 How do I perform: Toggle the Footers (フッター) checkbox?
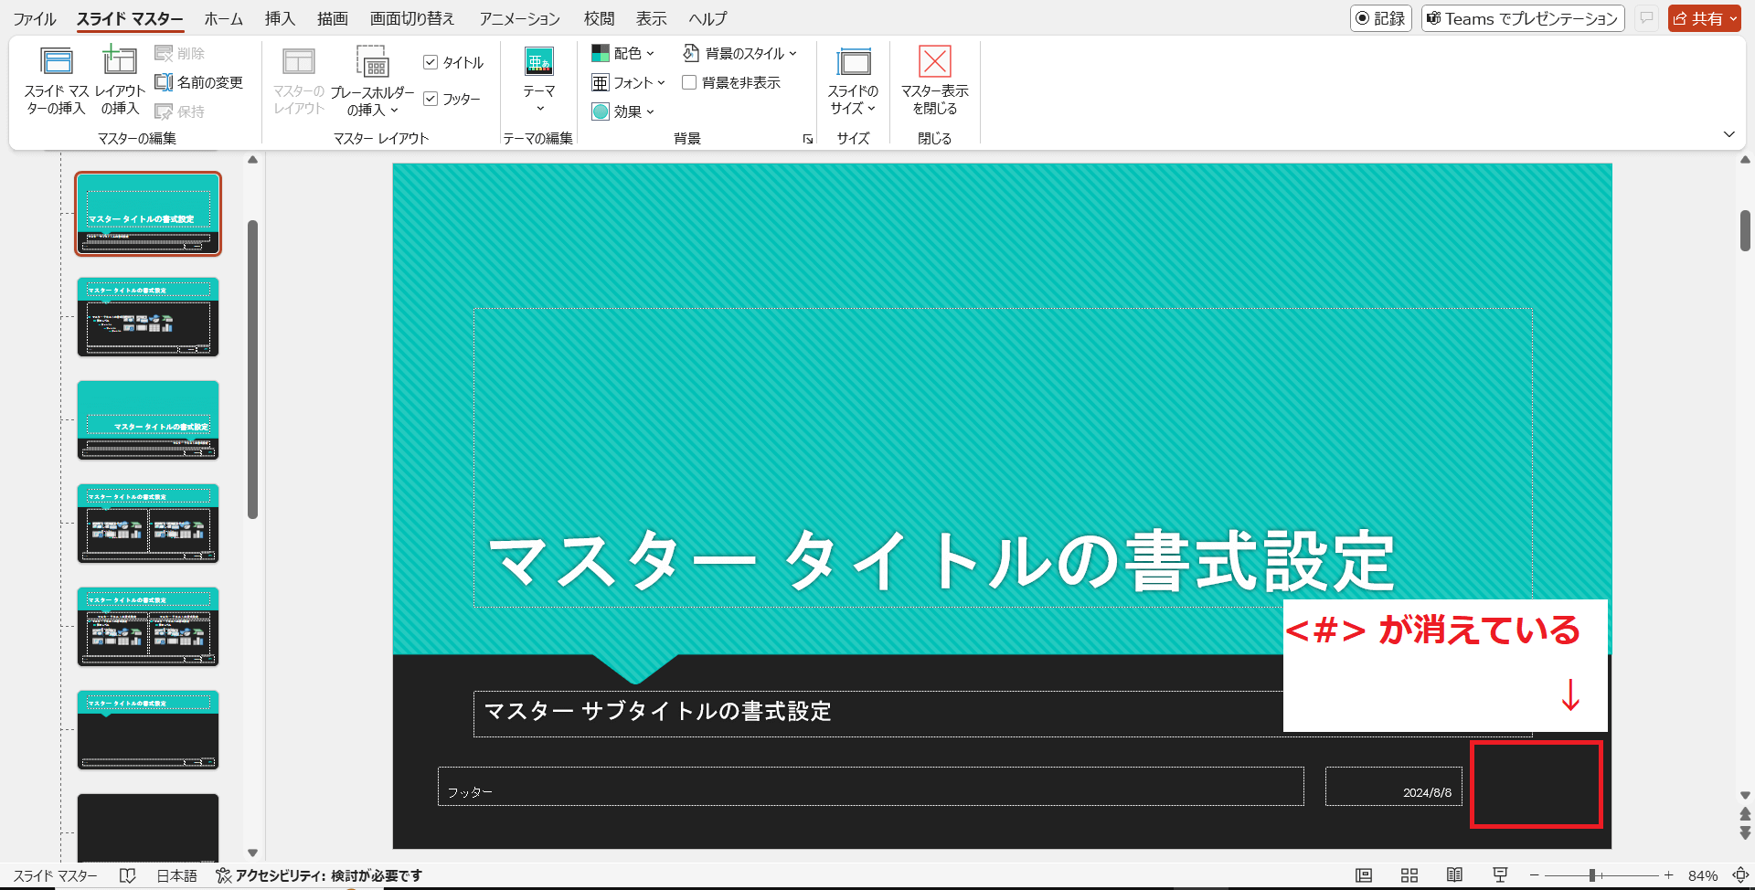coord(431,99)
